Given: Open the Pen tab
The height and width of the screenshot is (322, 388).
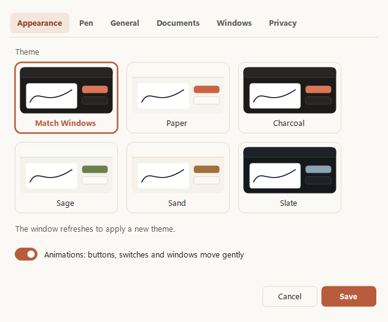Looking at the screenshot, I should point(86,23).
